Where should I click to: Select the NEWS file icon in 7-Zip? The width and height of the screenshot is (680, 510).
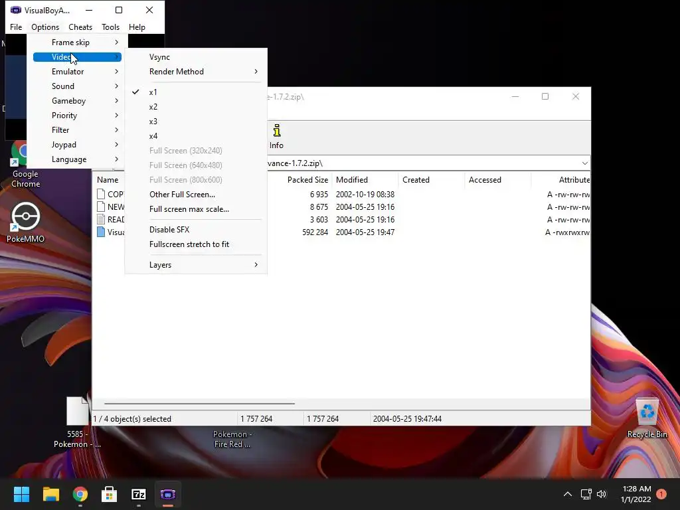point(101,207)
